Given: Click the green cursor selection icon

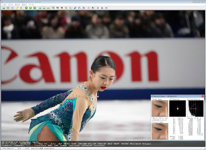Looking at the screenshot, I should click(x=21, y=8).
